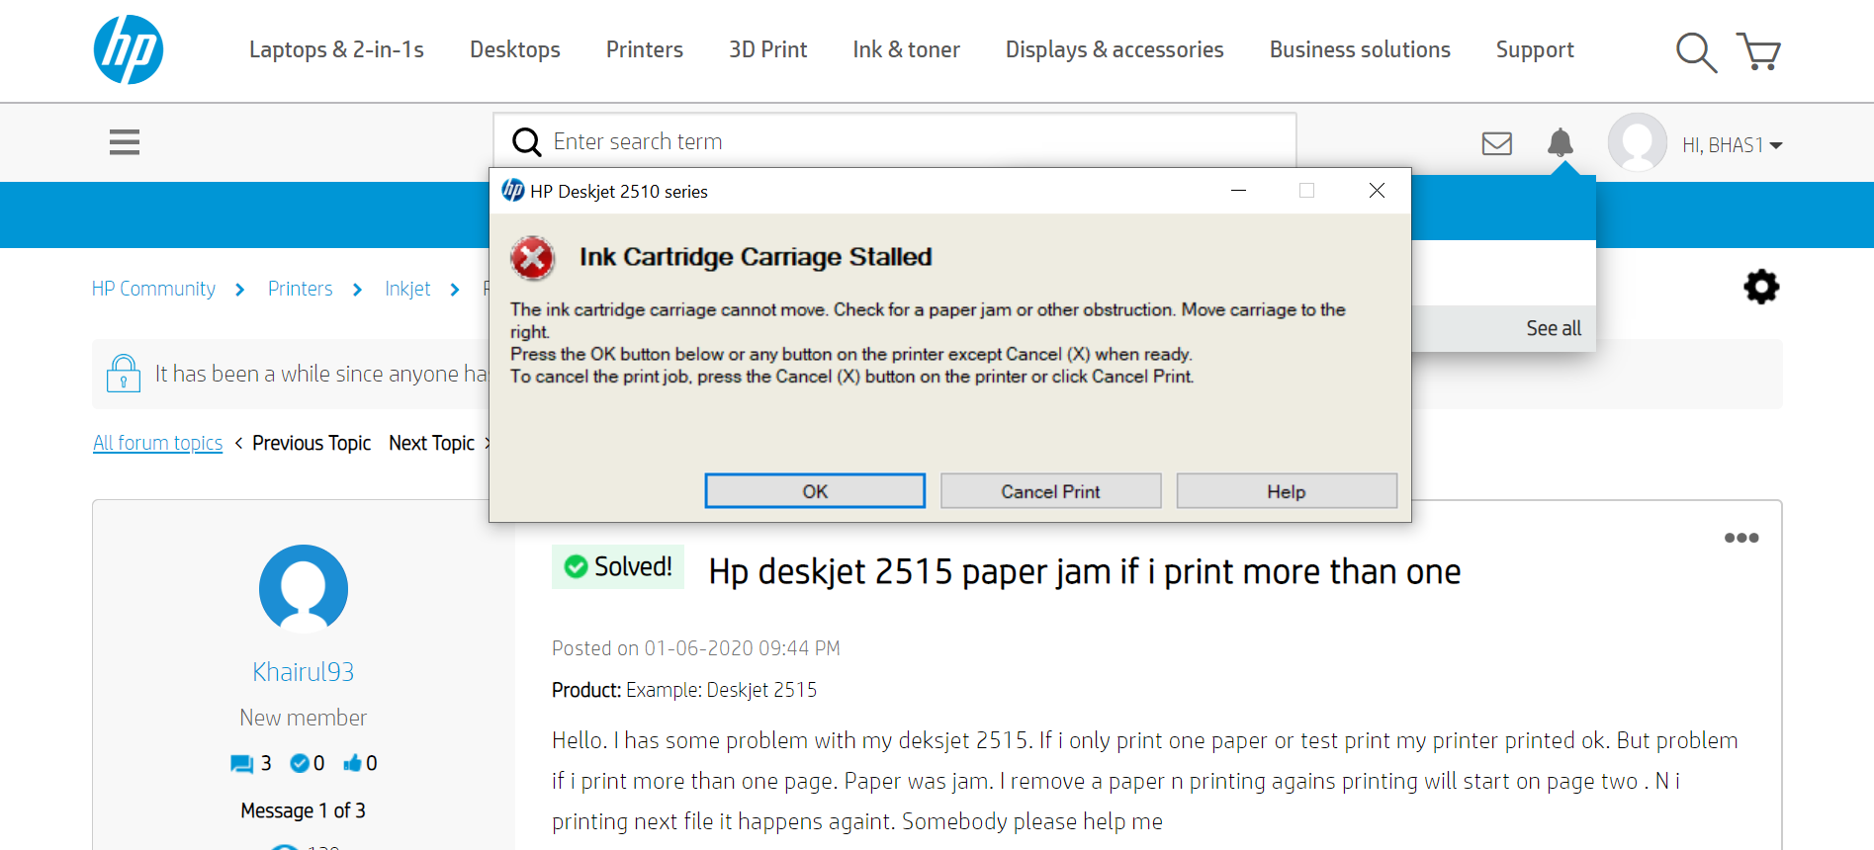Click the posts count icon under Khairul93
Image resolution: width=1874 pixels, height=850 pixels.
(241, 763)
